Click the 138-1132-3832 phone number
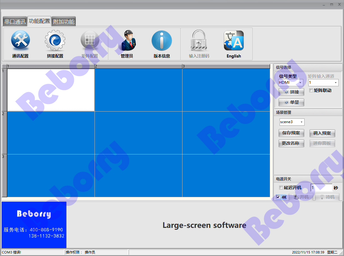 [x=46, y=236]
